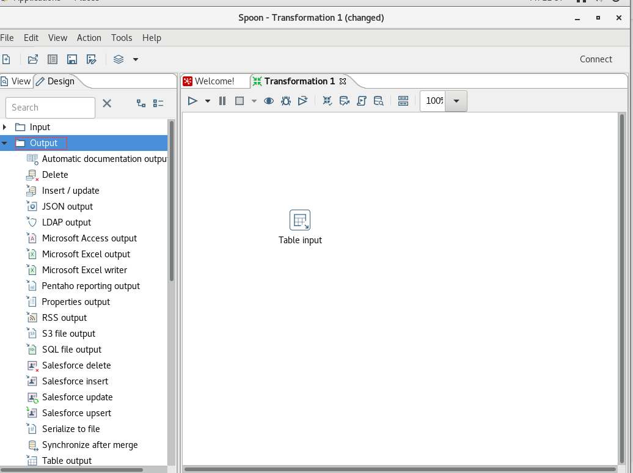Open the zoom level dropdown
This screenshot has height=473, width=633.
456,101
